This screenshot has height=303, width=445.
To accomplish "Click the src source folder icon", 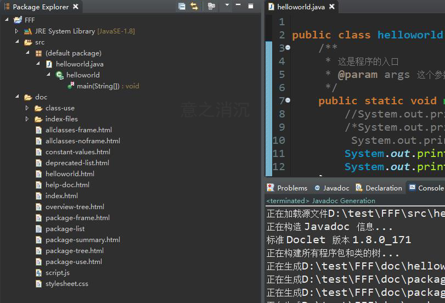I will pyautogui.click(x=28, y=42).
